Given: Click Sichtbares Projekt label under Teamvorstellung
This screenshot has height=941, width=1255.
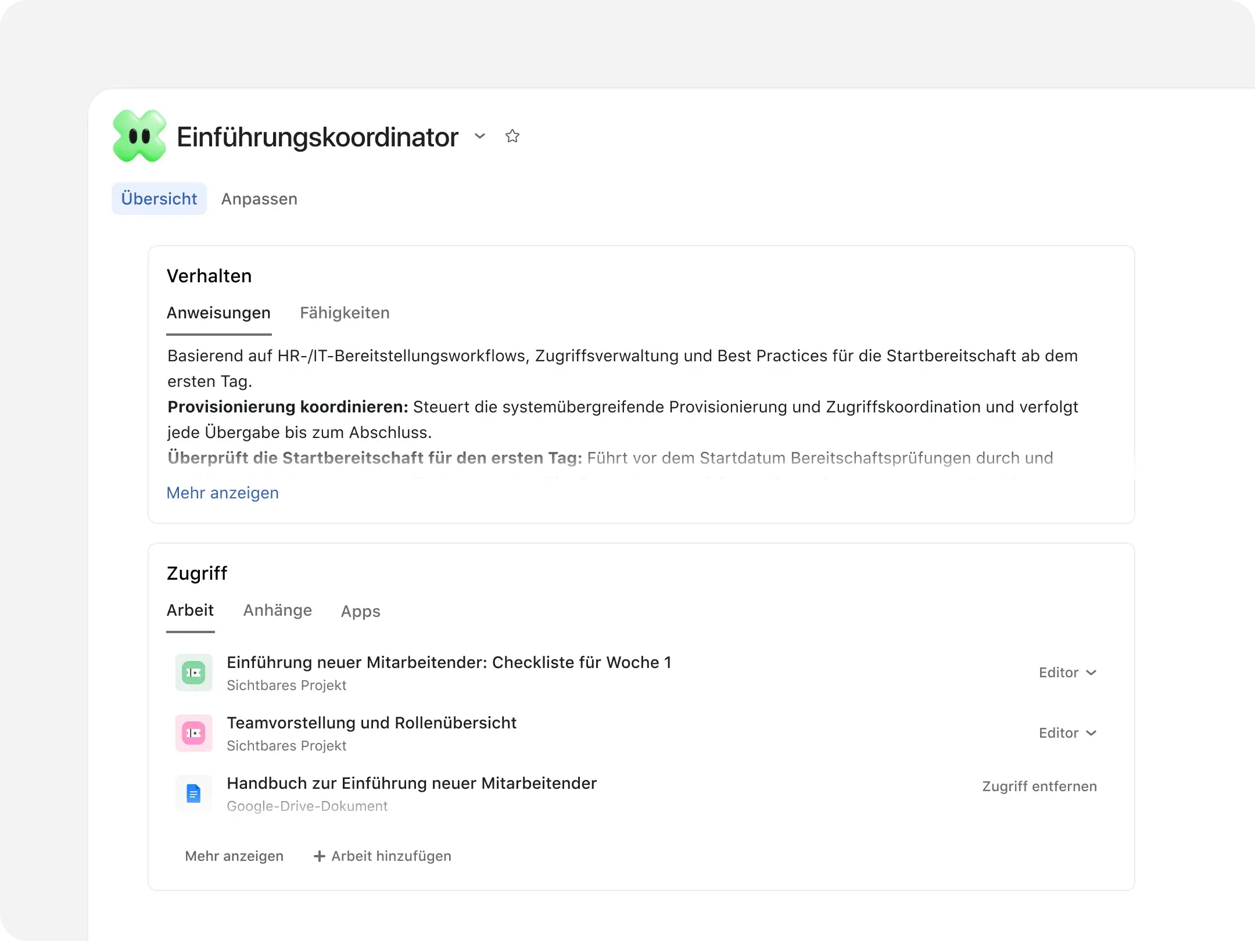Looking at the screenshot, I should tap(286, 746).
